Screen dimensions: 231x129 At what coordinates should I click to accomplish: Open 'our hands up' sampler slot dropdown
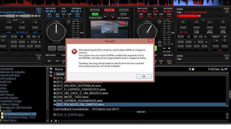pos(22,32)
